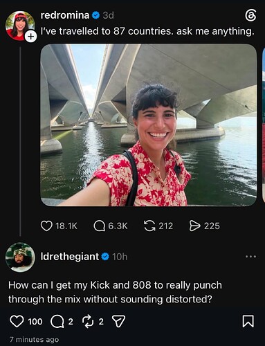View redromina's profile avatar
The height and width of the screenshot is (346, 265).
point(20,26)
